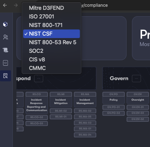The image size is (150, 147).
Task: Select control RS.MA-01
Action: [x=85, y=129]
